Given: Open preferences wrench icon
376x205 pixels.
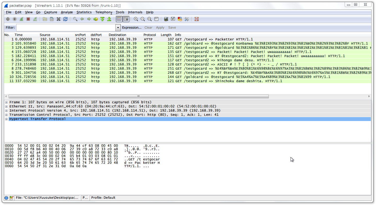Looking at the screenshot, I should (187, 19).
